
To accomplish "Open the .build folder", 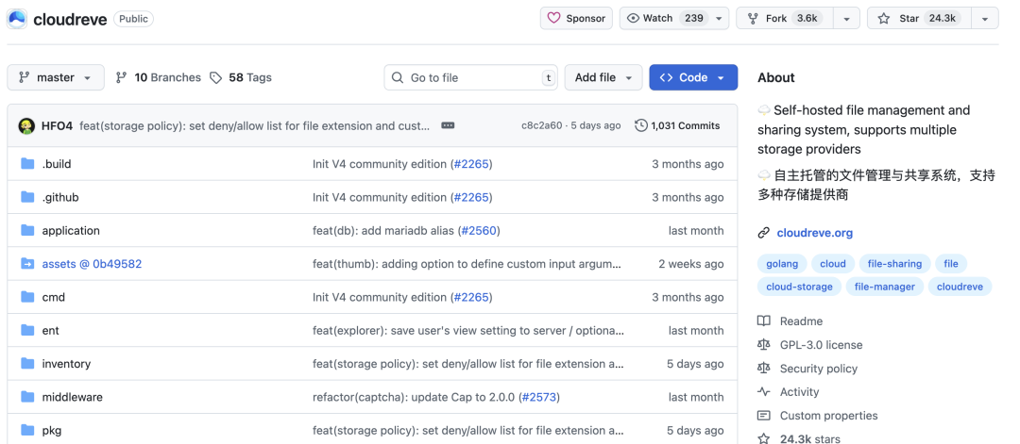I will point(57,164).
